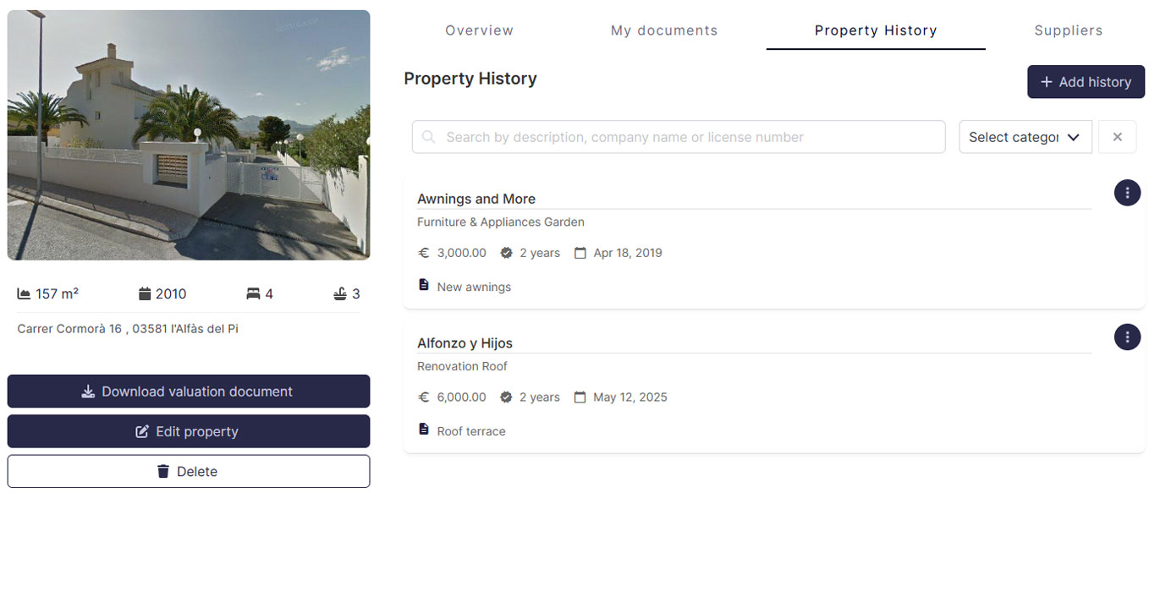Open the Select category dropdown
1160x597 pixels.
pos(1025,137)
